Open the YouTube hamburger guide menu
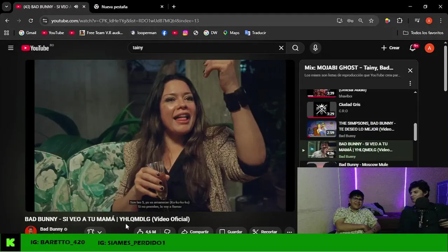The image size is (448, 252). coord(11,48)
